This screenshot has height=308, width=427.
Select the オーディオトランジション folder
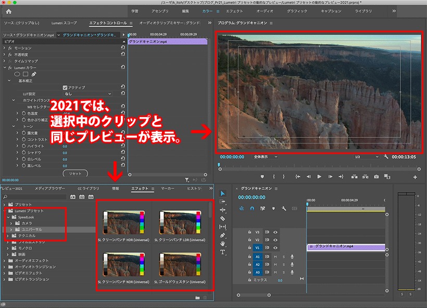point(35,267)
